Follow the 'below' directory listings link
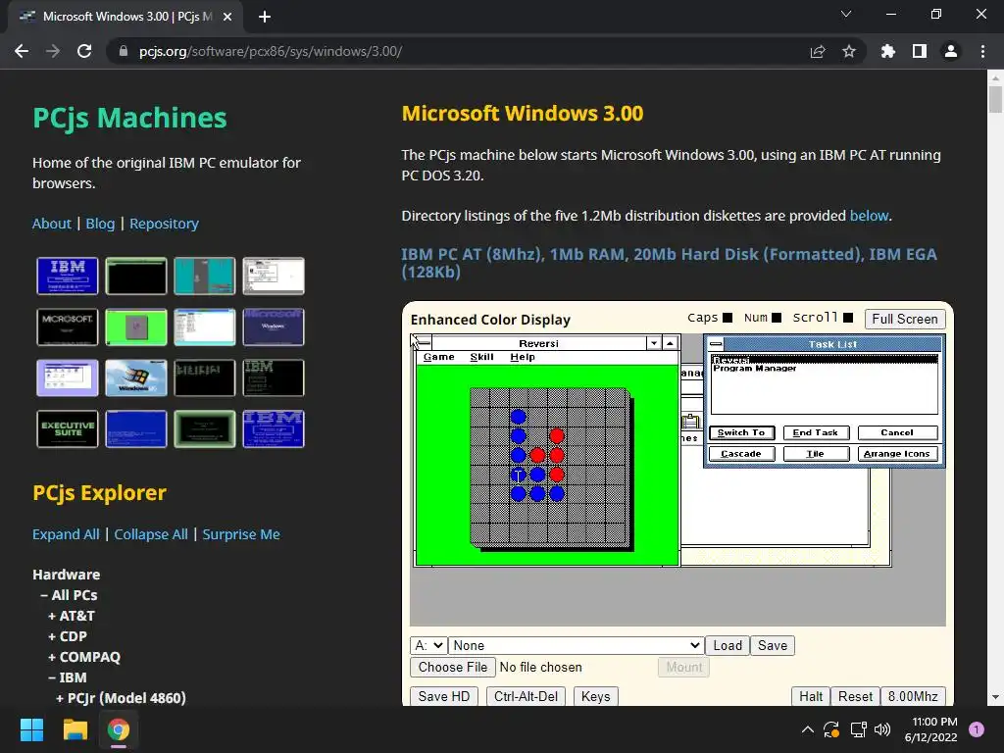 pos(869,216)
